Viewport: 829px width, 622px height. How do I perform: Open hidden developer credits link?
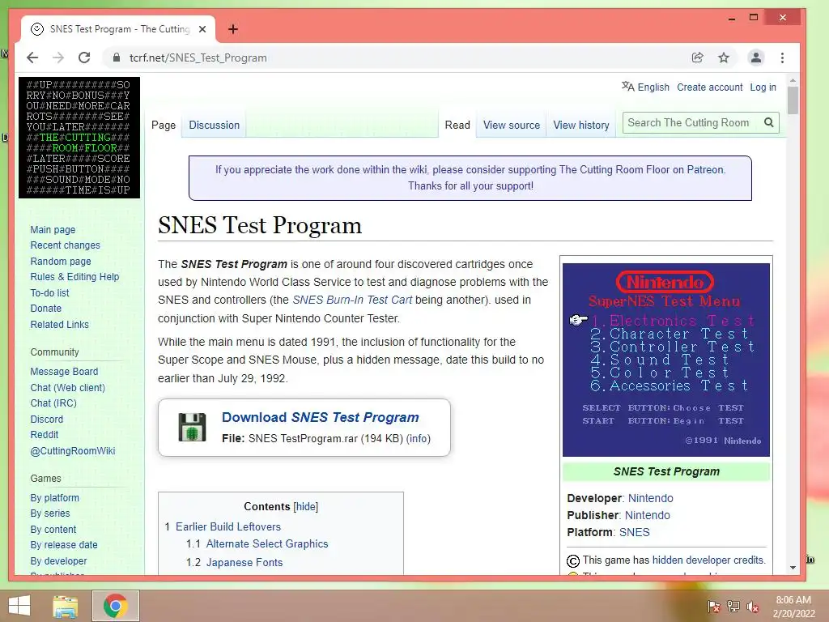[708, 560]
